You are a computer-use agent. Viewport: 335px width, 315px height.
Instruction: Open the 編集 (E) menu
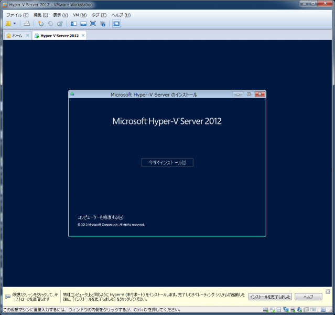point(41,15)
